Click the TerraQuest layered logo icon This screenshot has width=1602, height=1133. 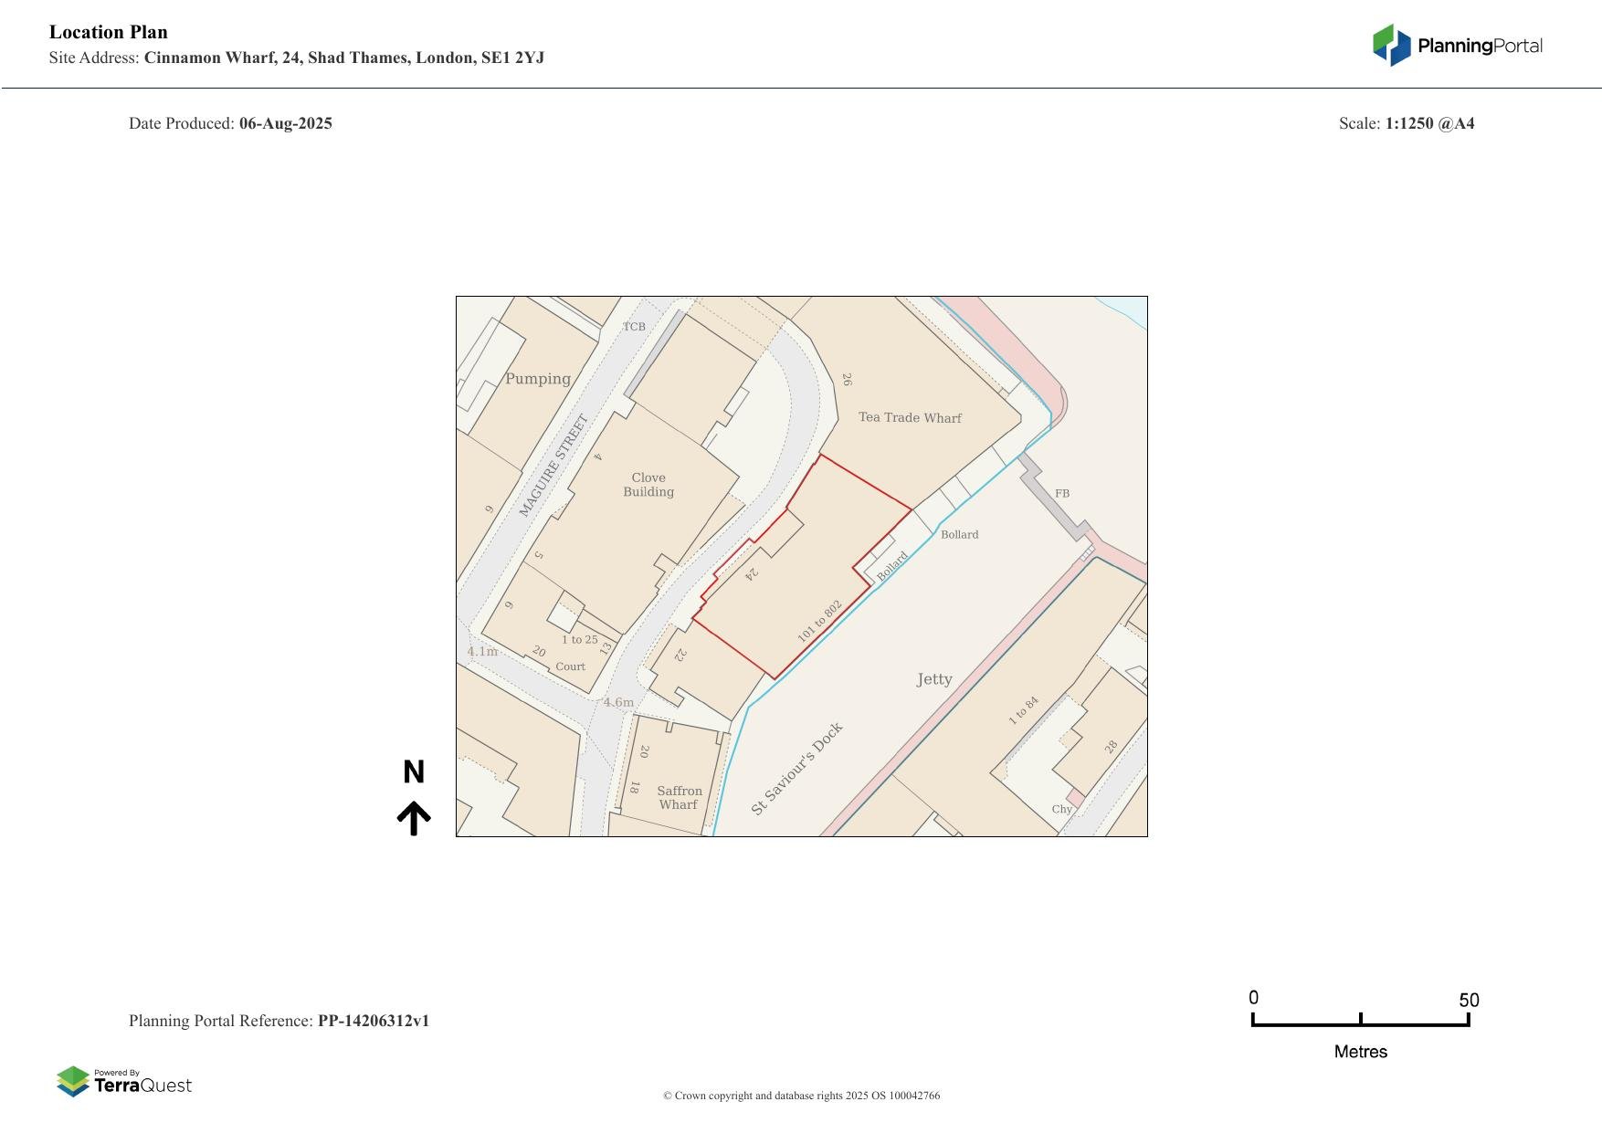[x=73, y=1081]
